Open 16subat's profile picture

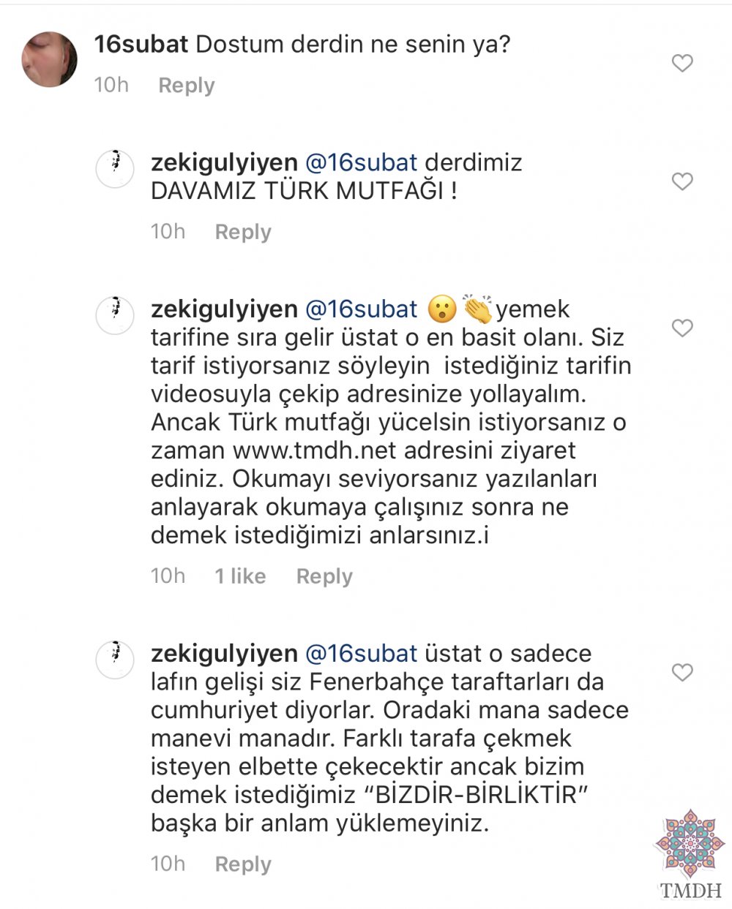[x=50, y=59]
